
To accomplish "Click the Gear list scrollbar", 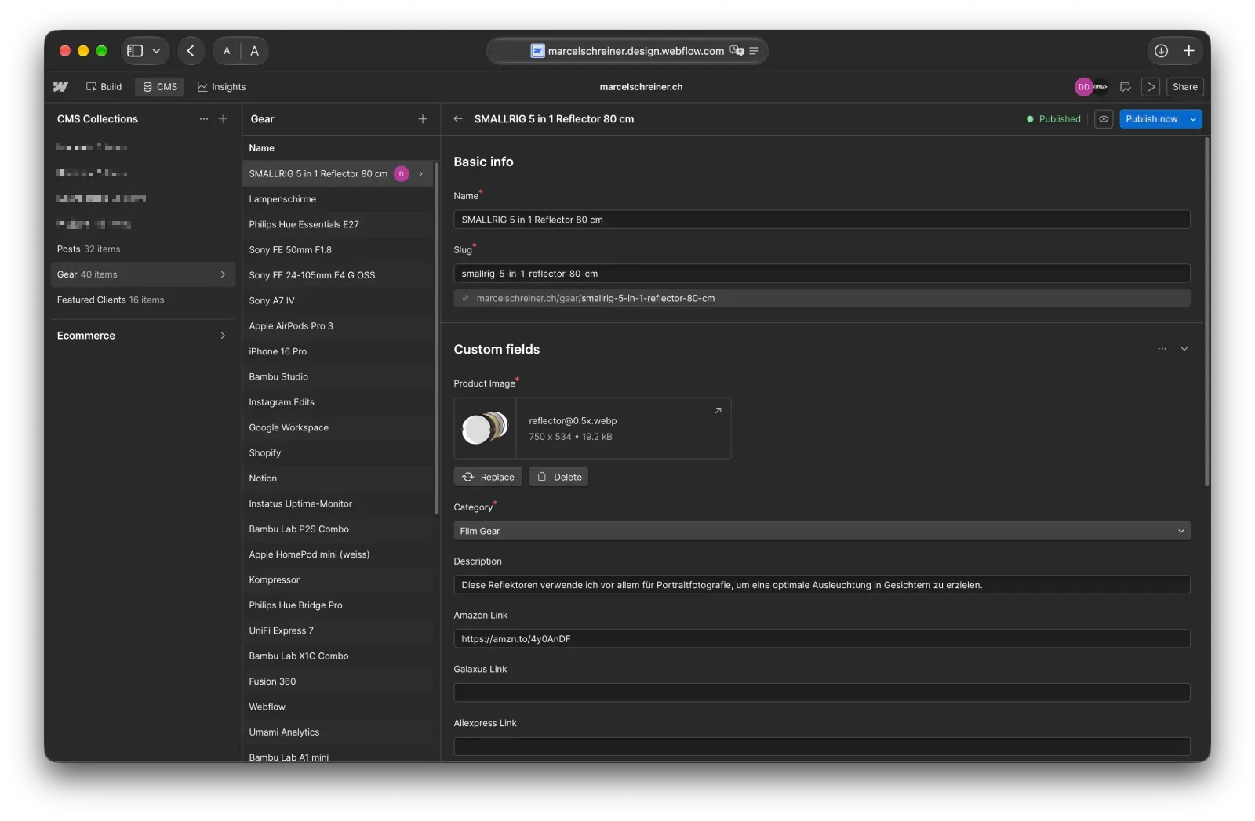I will (x=436, y=338).
